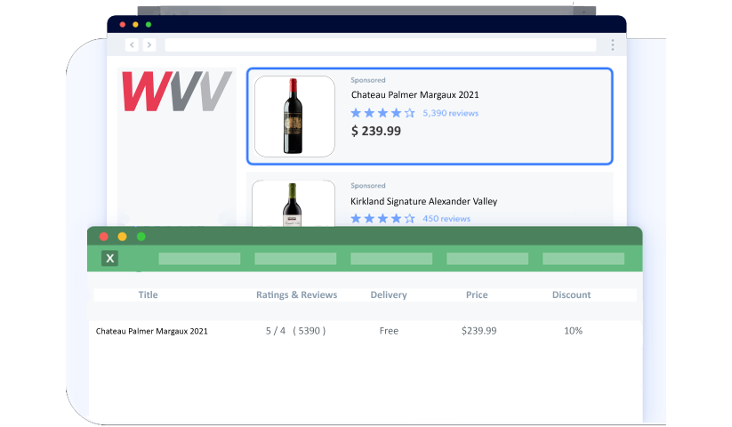Select the Discount column header

point(571,295)
